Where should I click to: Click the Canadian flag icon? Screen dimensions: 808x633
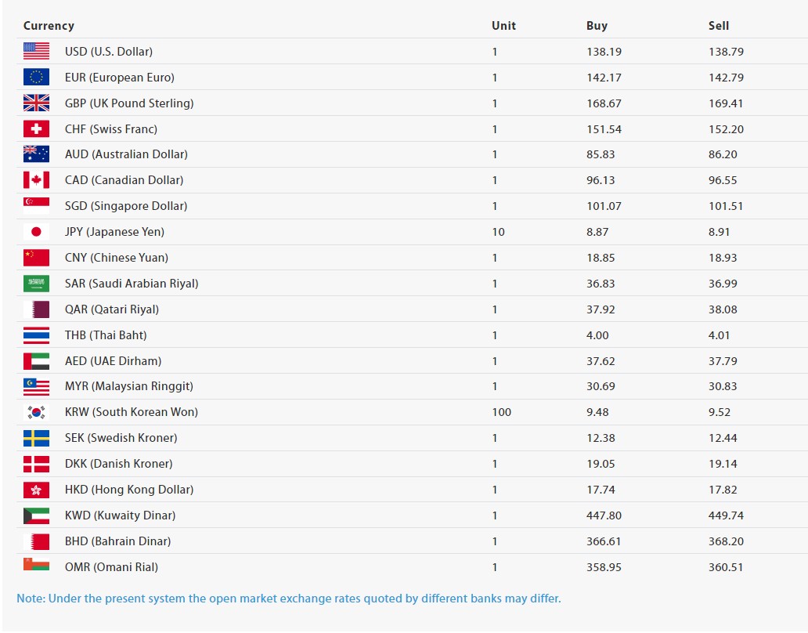36,180
